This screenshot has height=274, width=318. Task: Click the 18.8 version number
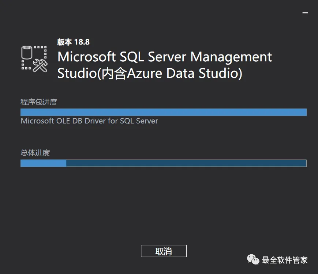pyautogui.click(x=82, y=42)
